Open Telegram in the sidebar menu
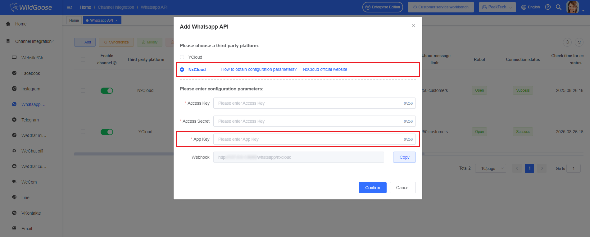This screenshot has width=590, height=237. pyautogui.click(x=30, y=120)
